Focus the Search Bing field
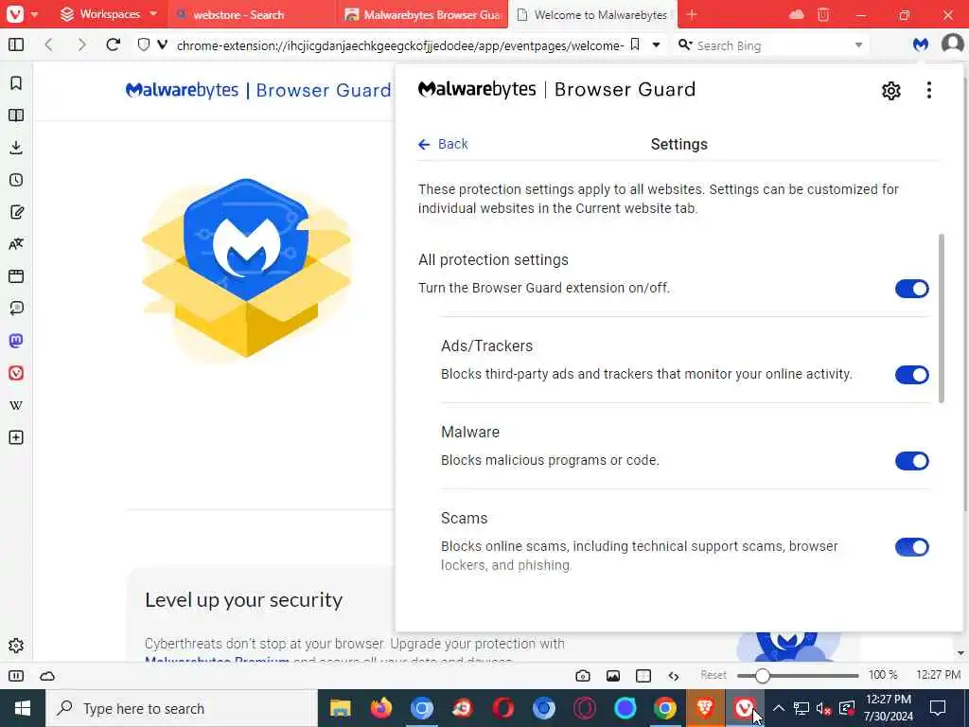The width and height of the screenshot is (969, 727). coord(772,45)
